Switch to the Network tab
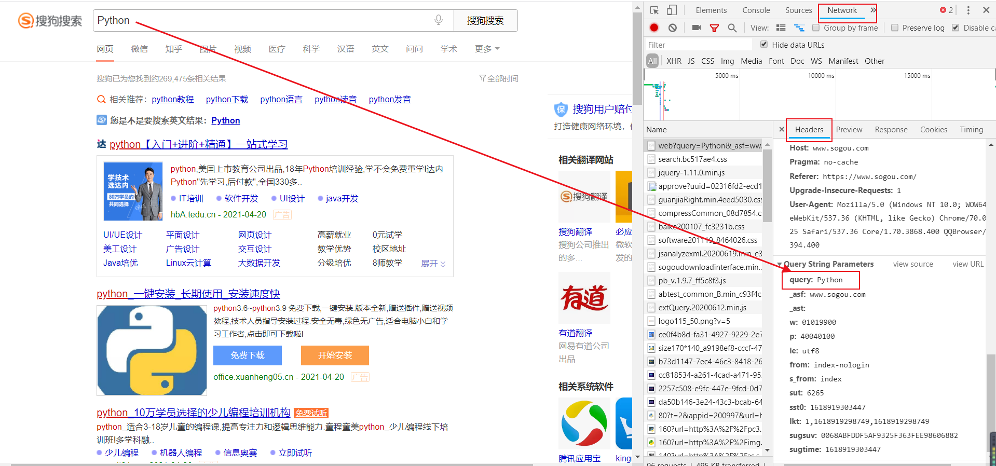The height and width of the screenshot is (466, 996). tap(842, 10)
